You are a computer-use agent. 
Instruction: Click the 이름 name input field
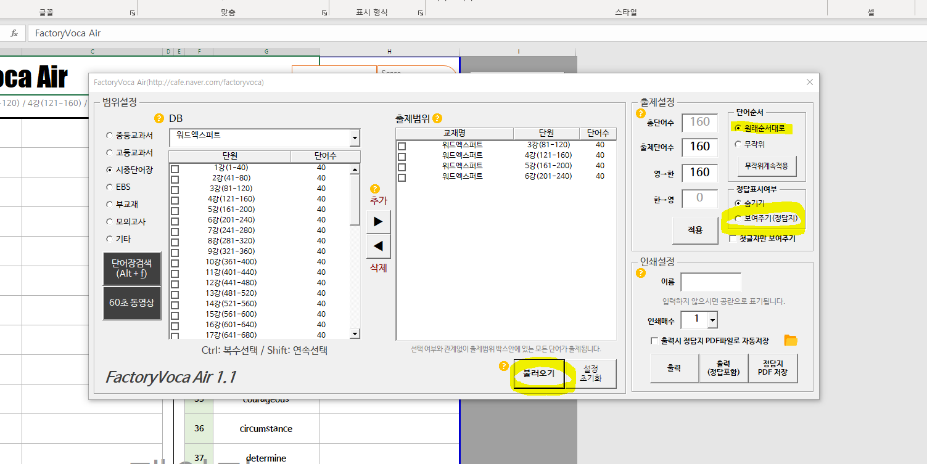(x=711, y=282)
